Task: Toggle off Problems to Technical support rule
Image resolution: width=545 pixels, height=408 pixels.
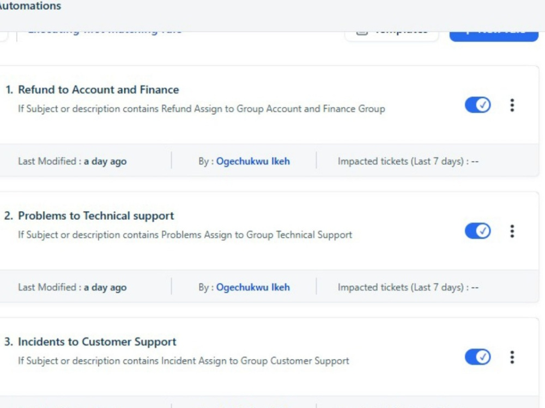Action: click(x=477, y=231)
